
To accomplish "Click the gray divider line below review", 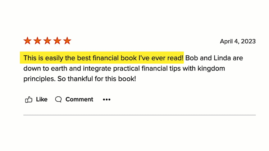I will click(140, 115).
